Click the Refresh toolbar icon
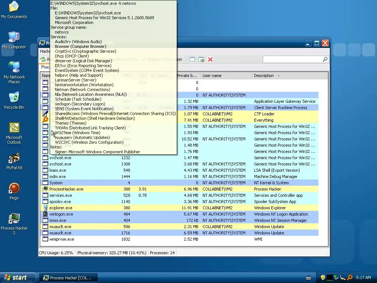 coord(43,59)
